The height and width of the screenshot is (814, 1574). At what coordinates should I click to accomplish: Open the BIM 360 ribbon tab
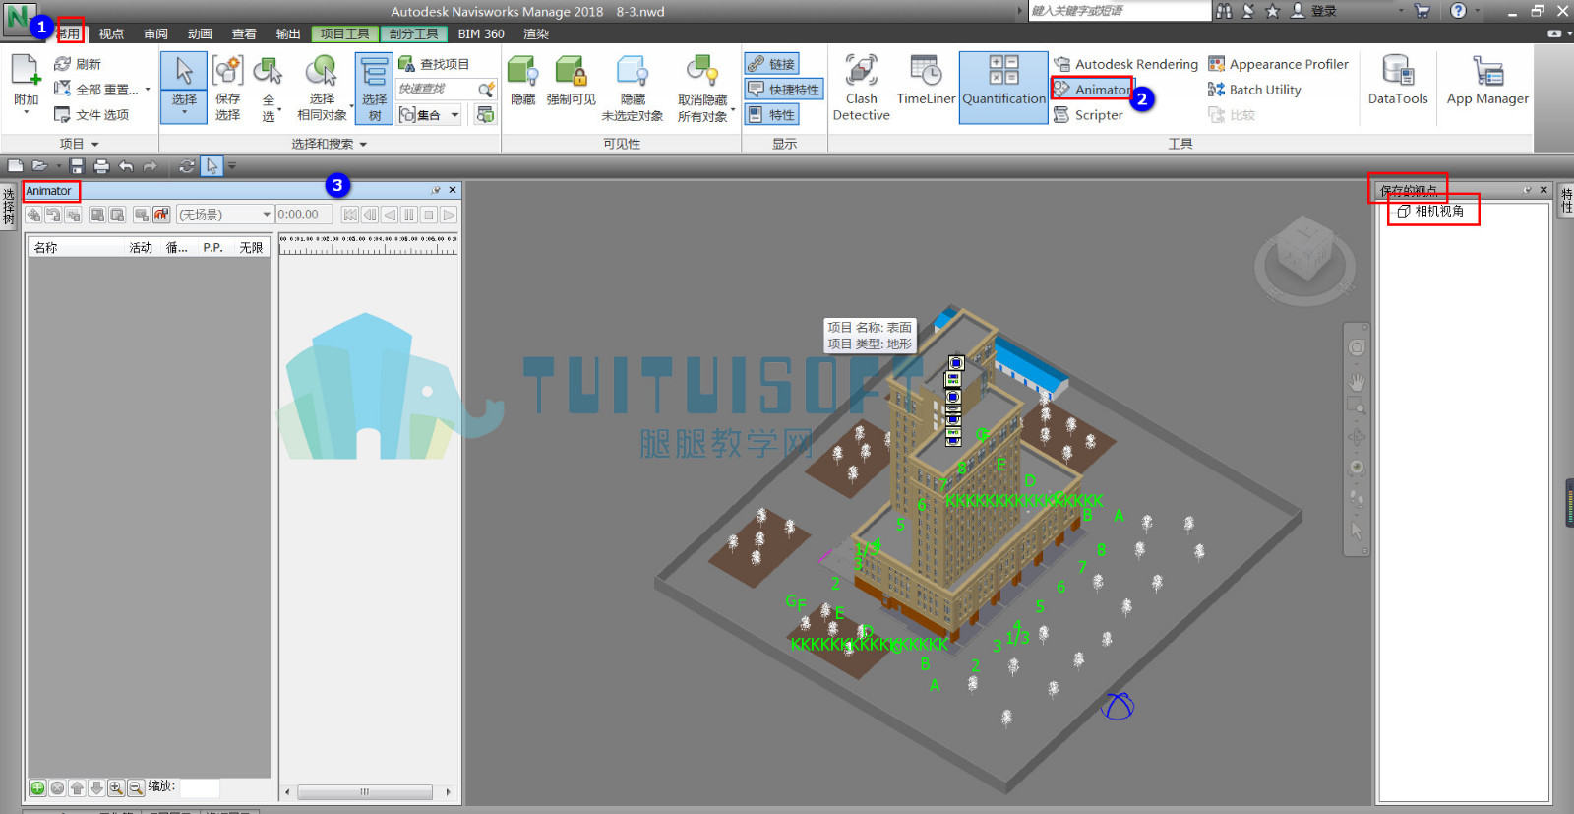pyautogui.click(x=481, y=33)
